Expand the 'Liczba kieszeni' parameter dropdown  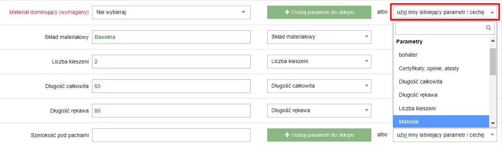(x=319, y=62)
